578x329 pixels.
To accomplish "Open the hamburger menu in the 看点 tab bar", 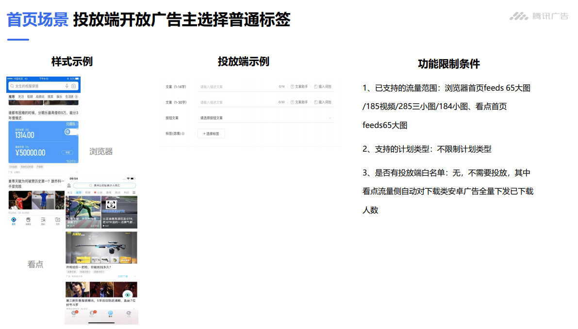I will click(134, 192).
